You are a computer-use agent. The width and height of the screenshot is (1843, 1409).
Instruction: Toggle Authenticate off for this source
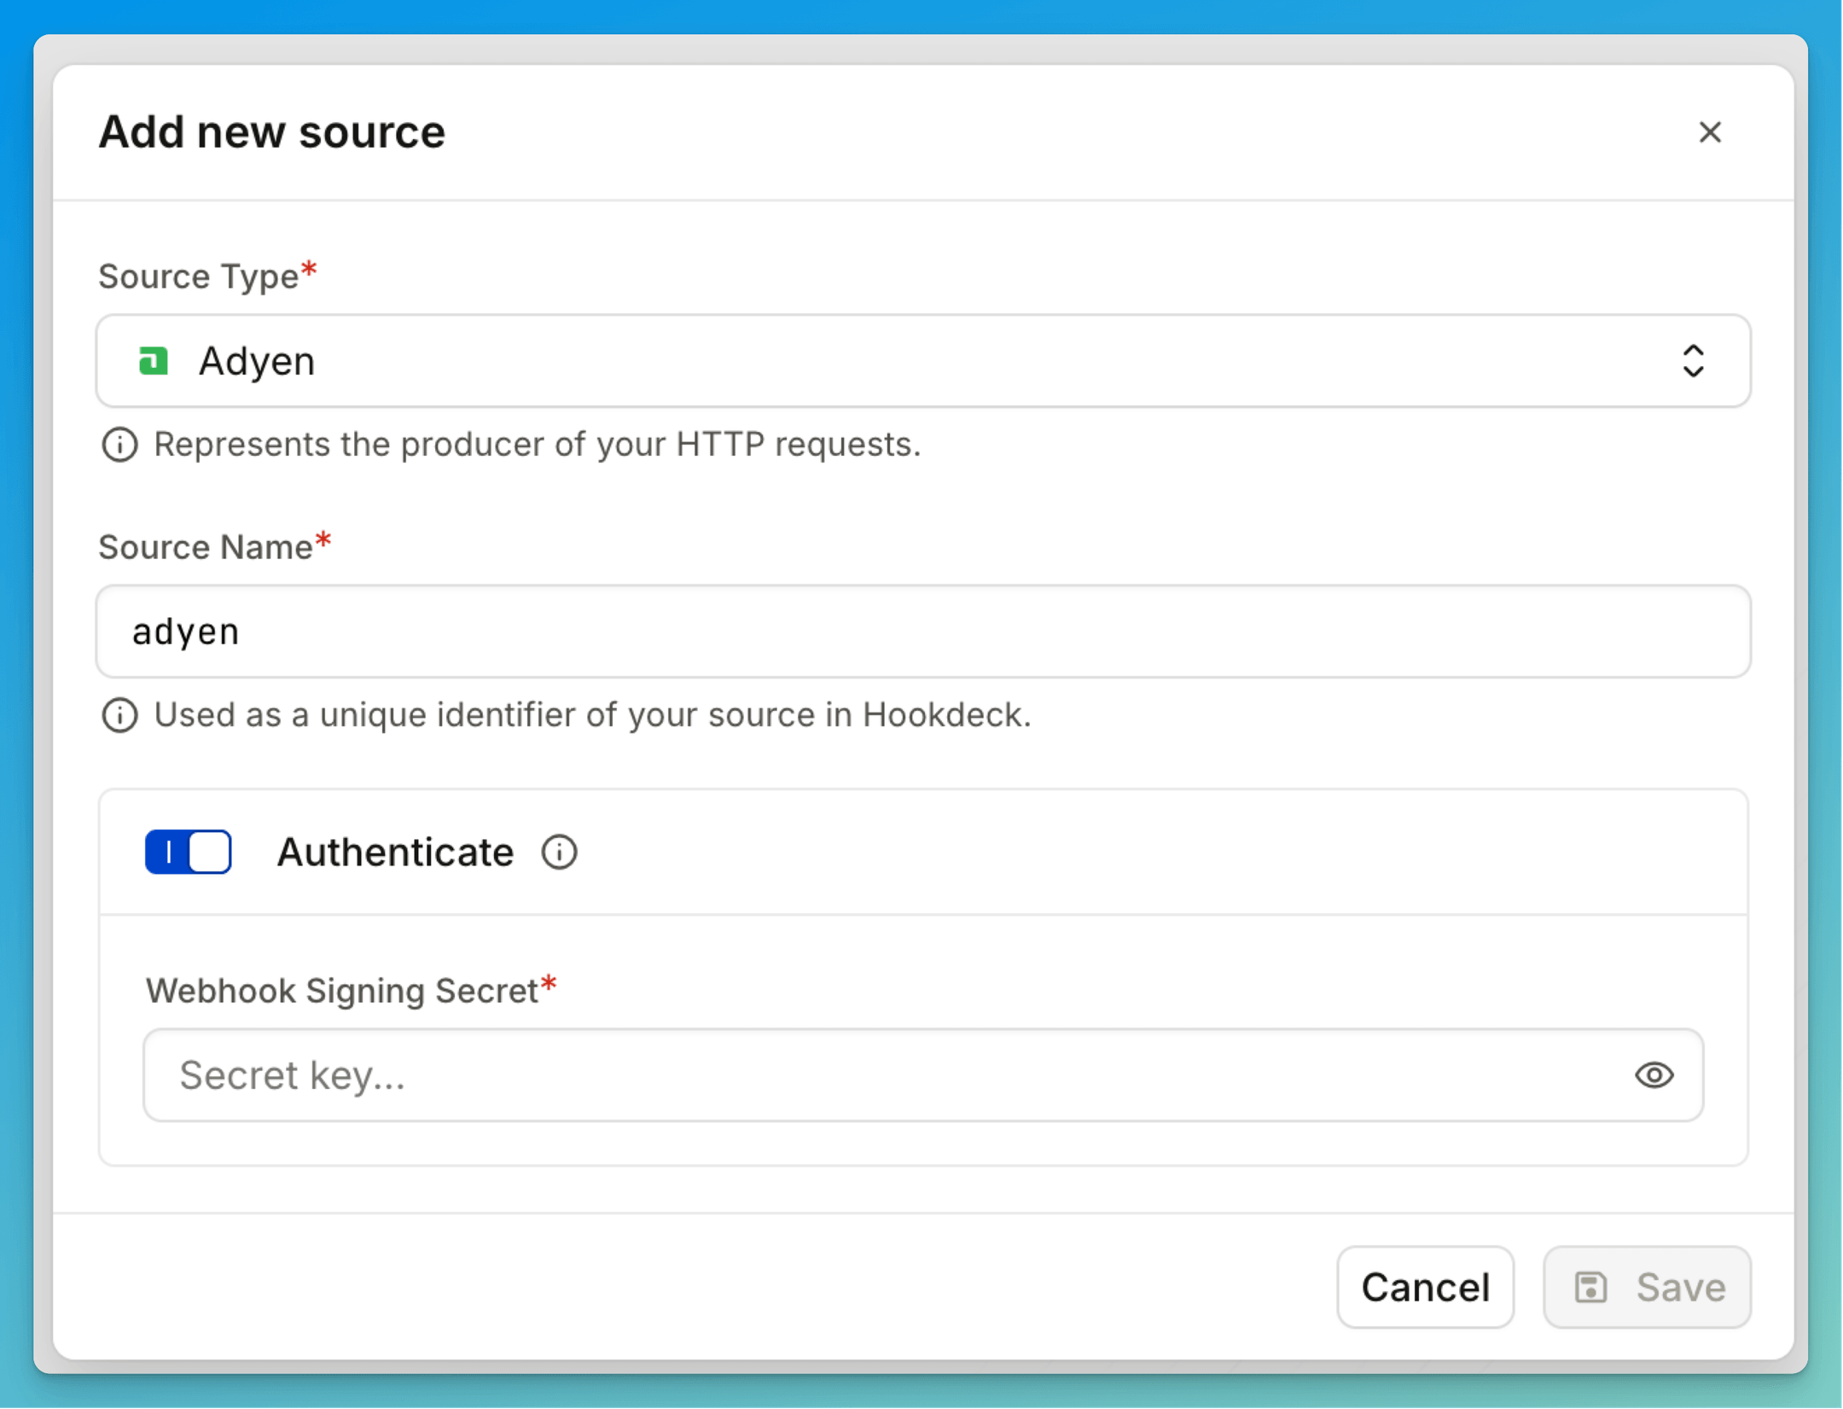coord(189,851)
